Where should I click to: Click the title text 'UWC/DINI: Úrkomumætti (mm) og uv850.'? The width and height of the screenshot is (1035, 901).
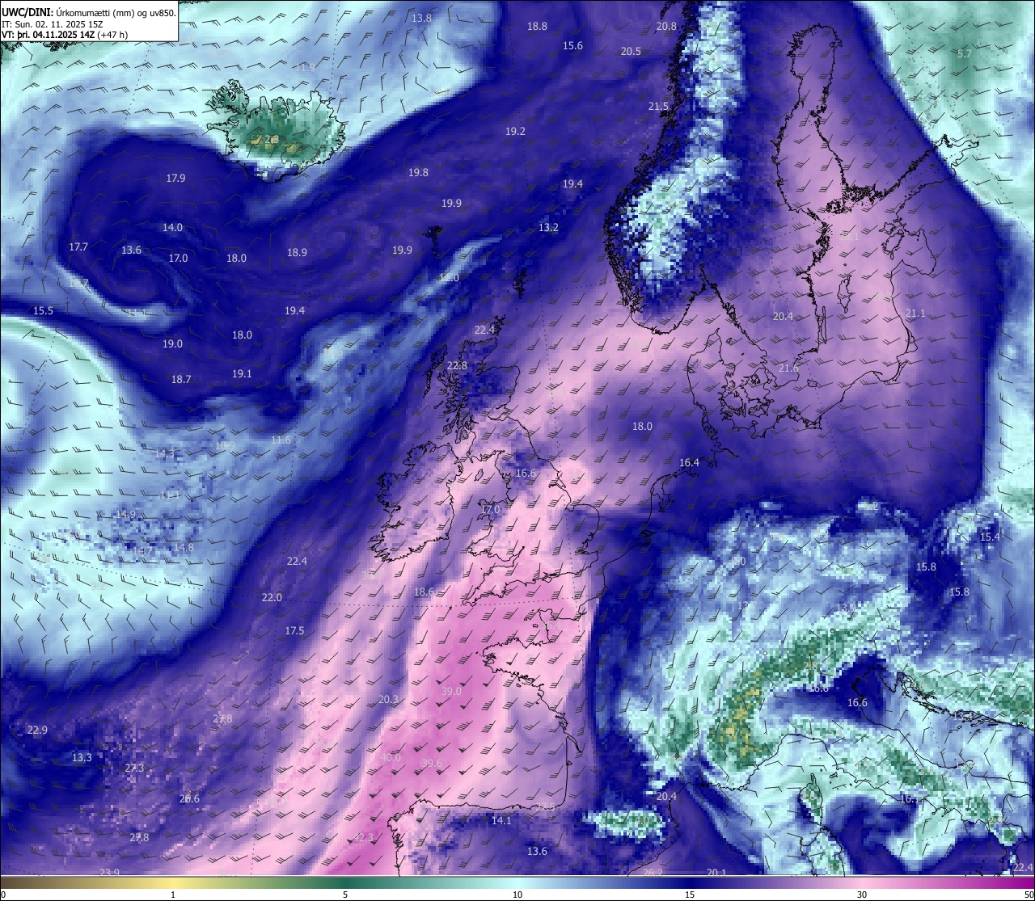point(88,13)
